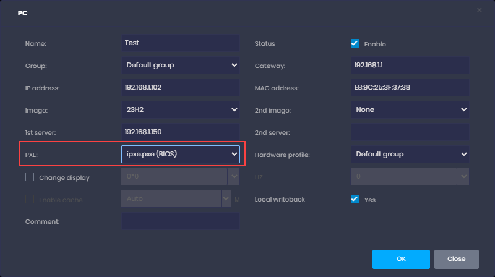Click the empty 2nd server field
The image size is (495, 277).
(410, 132)
